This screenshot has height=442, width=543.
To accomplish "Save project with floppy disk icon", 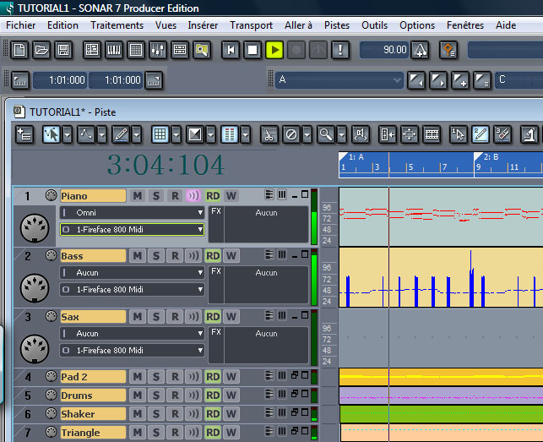I will click(63, 50).
